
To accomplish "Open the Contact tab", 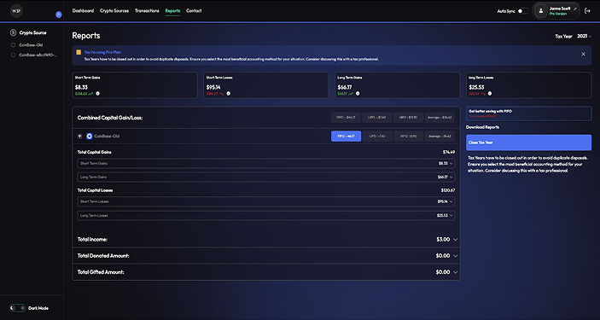I will tap(194, 11).
